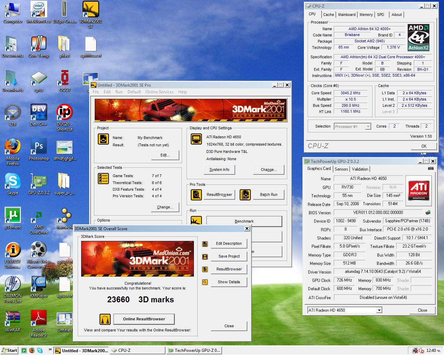Click Change button under Display settings

click(x=269, y=170)
